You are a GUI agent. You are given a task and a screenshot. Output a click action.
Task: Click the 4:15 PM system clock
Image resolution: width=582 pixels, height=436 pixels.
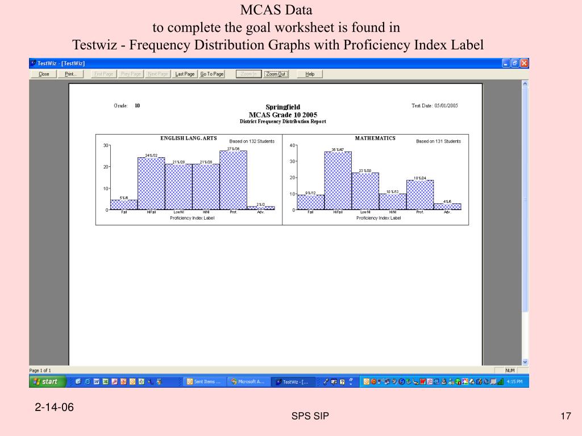point(514,381)
